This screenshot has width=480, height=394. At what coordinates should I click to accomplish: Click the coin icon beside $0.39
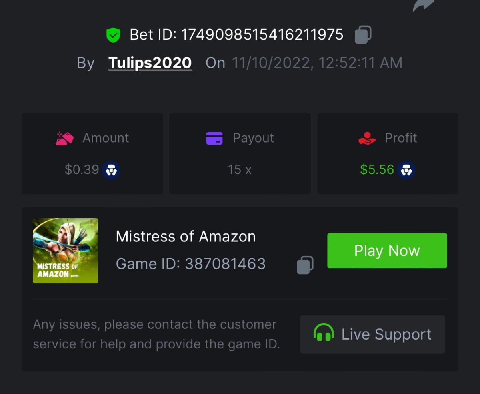[111, 170]
